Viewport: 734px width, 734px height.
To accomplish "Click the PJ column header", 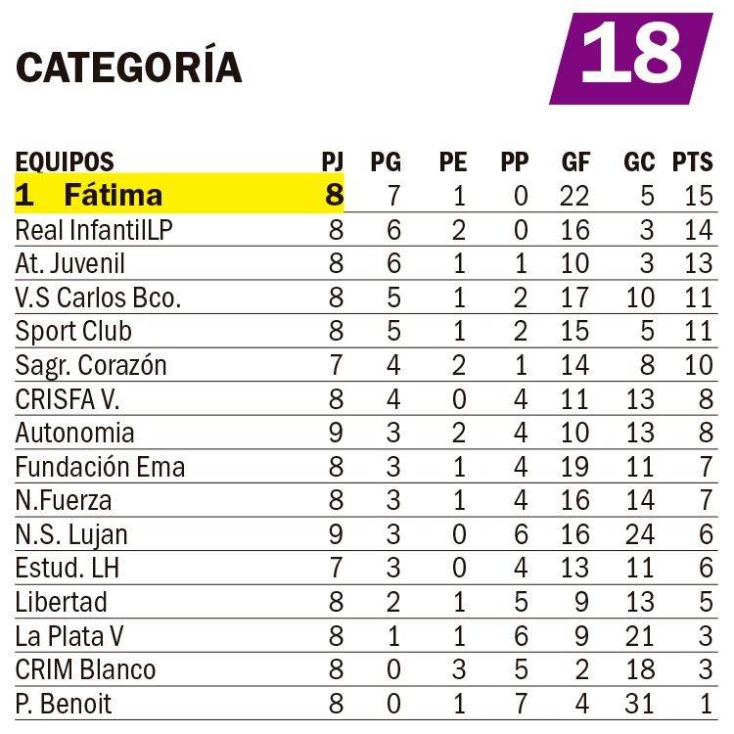I will (x=333, y=161).
